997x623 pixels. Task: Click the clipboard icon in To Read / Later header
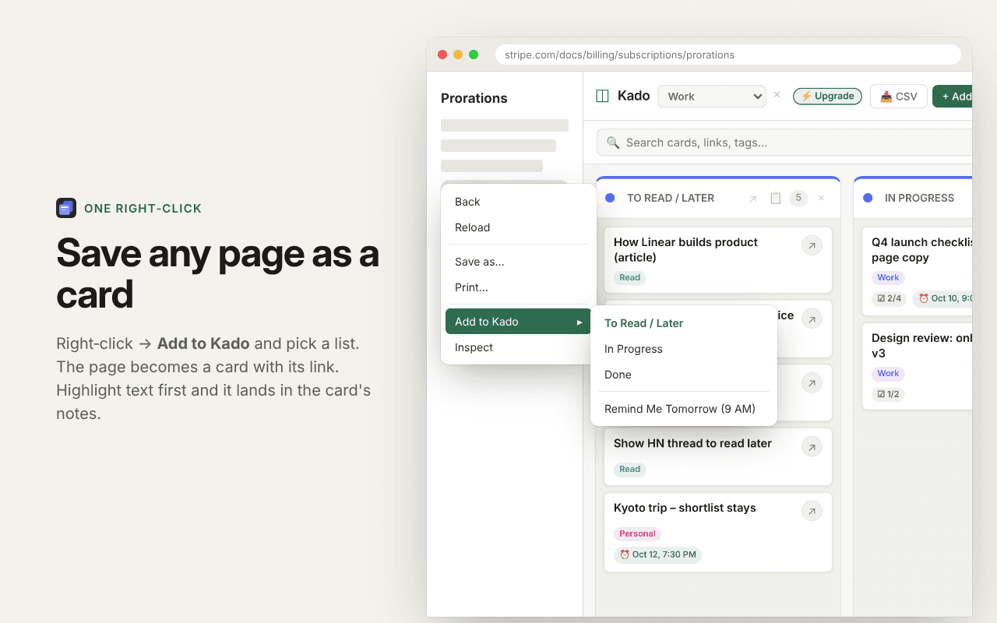(775, 198)
